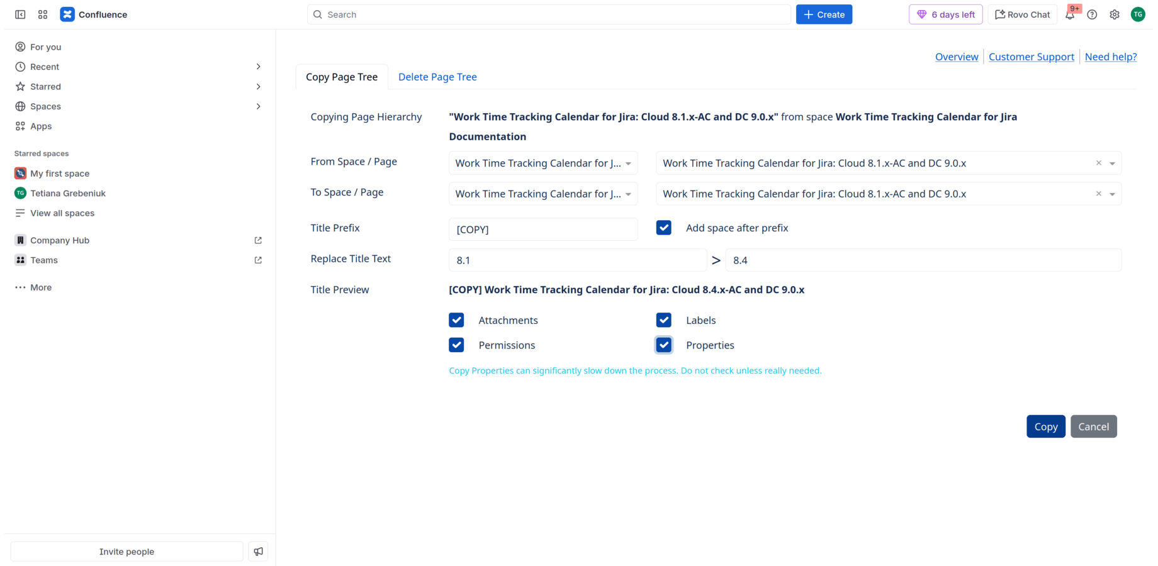The height and width of the screenshot is (566, 1158).
Task: Open the From Space dropdown
Action: pyautogui.click(x=543, y=163)
